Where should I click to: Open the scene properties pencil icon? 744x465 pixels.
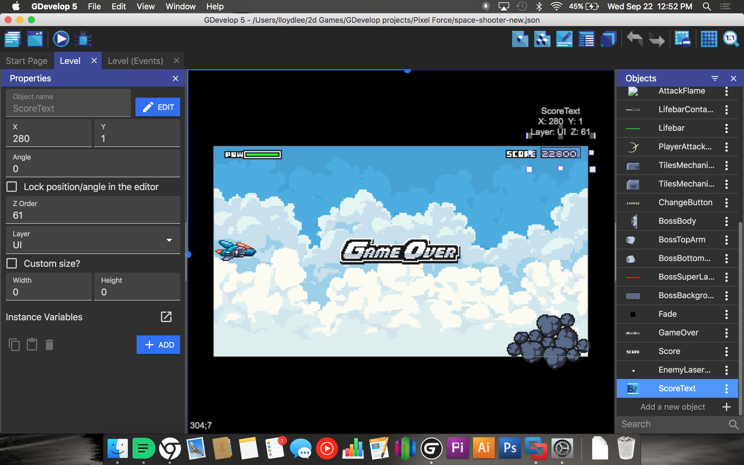point(564,39)
